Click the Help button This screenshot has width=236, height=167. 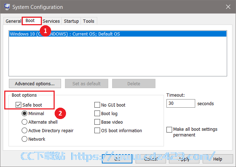tap(218, 159)
